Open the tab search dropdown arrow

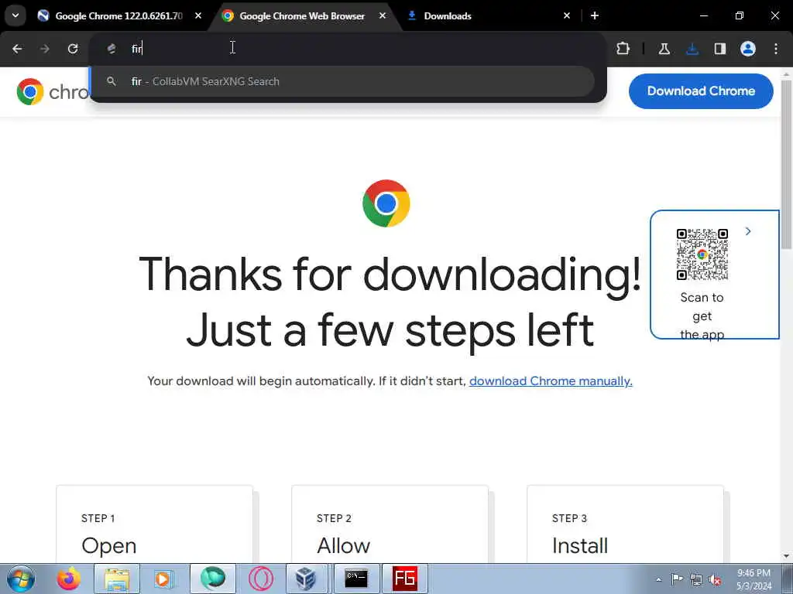click(x=15, y=15)
